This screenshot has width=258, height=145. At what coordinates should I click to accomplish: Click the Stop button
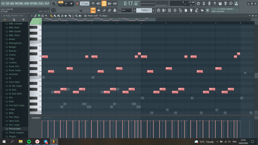coord(71,3)
